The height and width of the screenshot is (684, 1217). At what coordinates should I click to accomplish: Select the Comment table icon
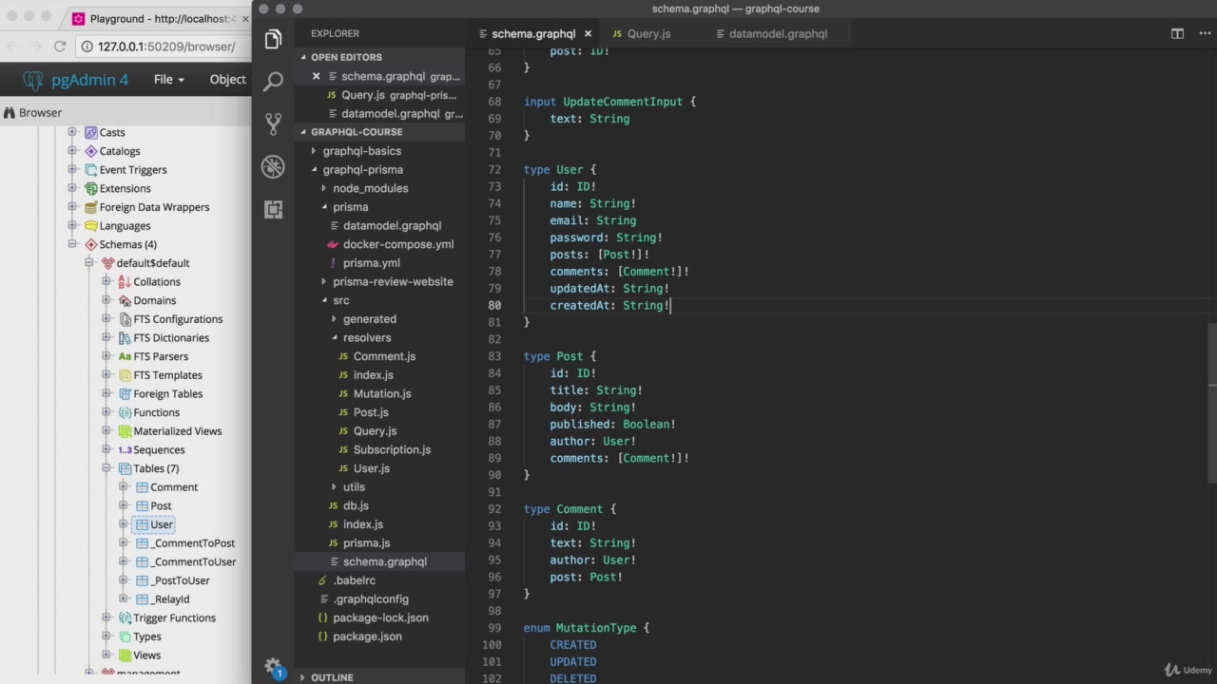click(143, 487)
